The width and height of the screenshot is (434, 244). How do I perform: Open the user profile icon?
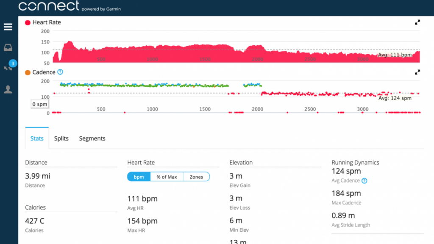click(8, 89)
